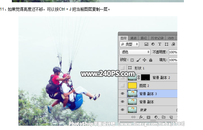
Task: Select the 背景 layer thumbnail
Action: [132, 110]
